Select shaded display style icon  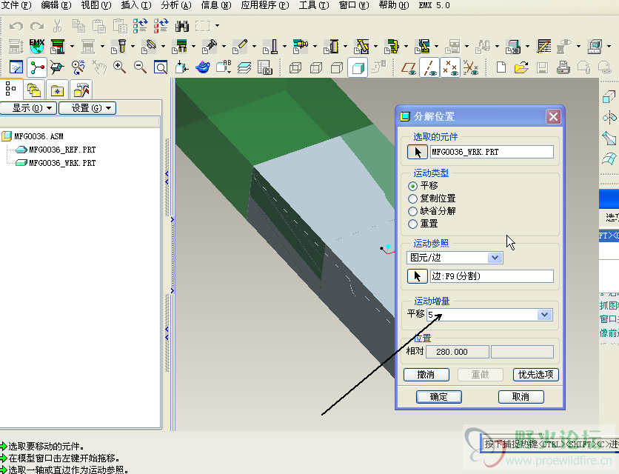358,68
